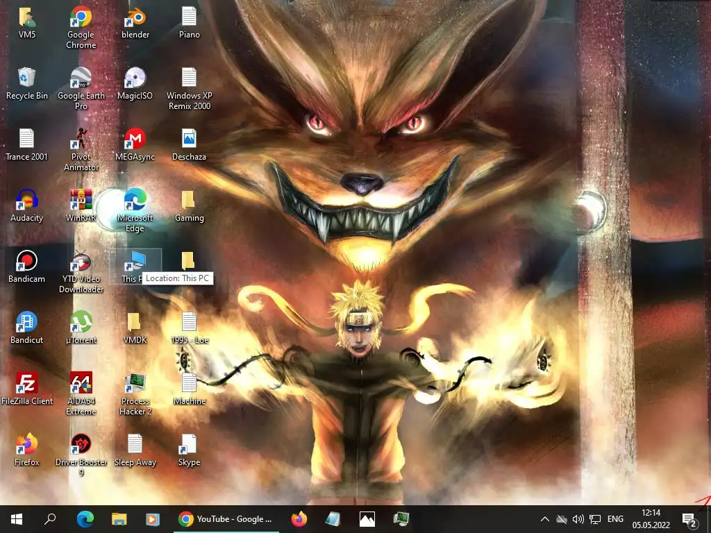Open taskbar search magnifier
The height and width of the screenshot is (533, 711).
50,518
